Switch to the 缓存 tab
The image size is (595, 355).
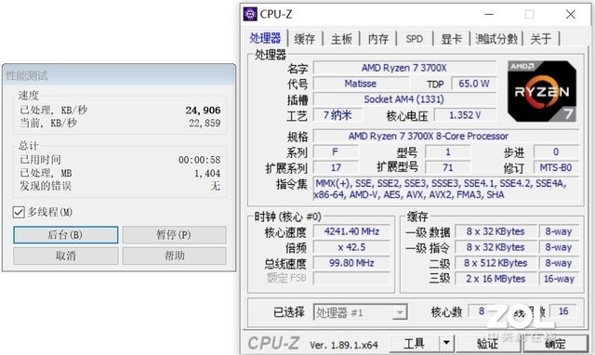[x=305, y=39]
